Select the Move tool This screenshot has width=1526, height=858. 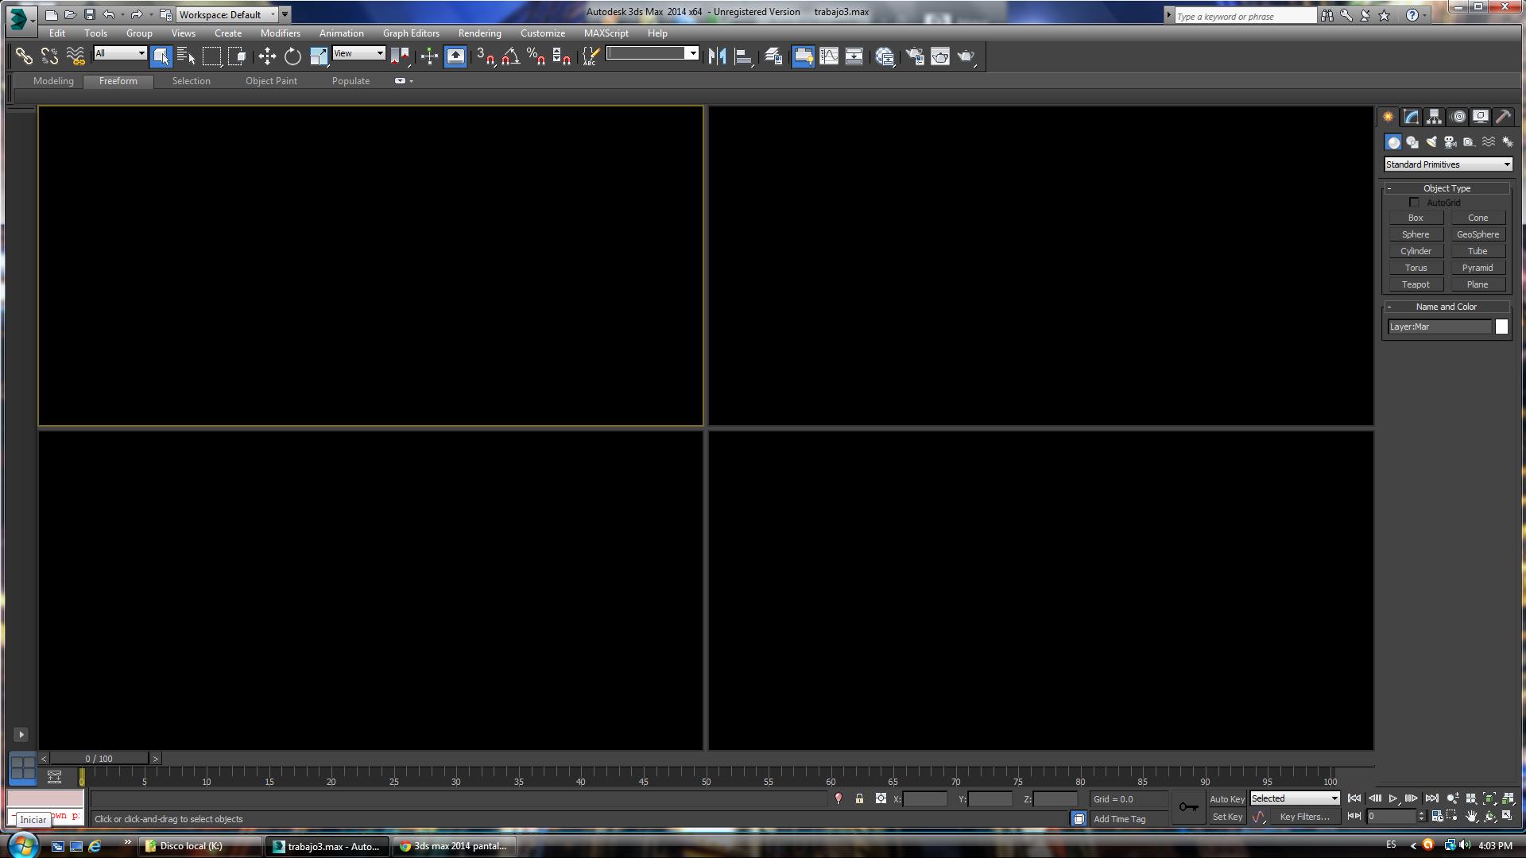267,56
